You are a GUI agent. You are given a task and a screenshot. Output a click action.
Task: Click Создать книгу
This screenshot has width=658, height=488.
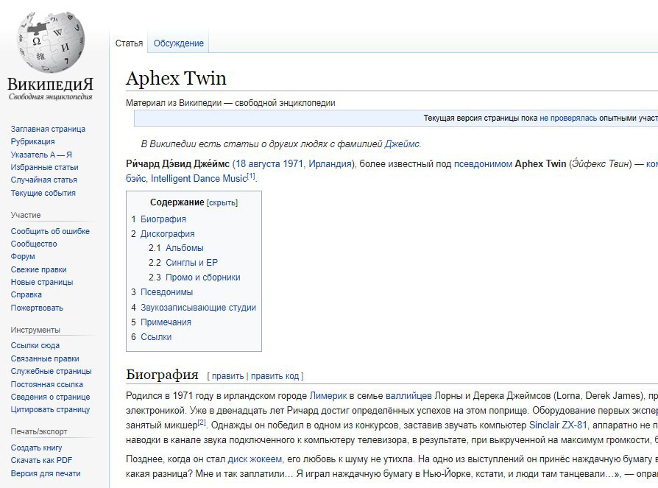pos(37,448)
